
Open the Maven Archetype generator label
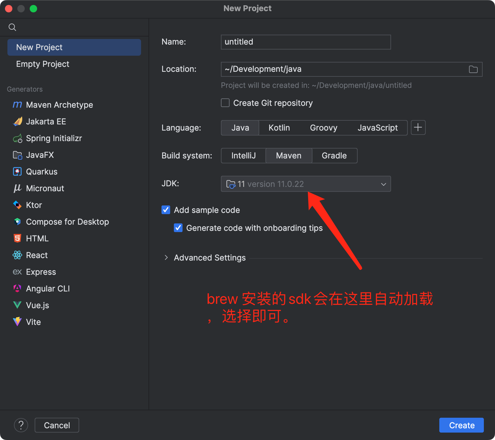59,105
